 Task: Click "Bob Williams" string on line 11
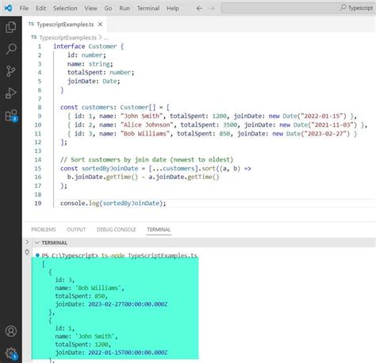click(x=145, y=133)
